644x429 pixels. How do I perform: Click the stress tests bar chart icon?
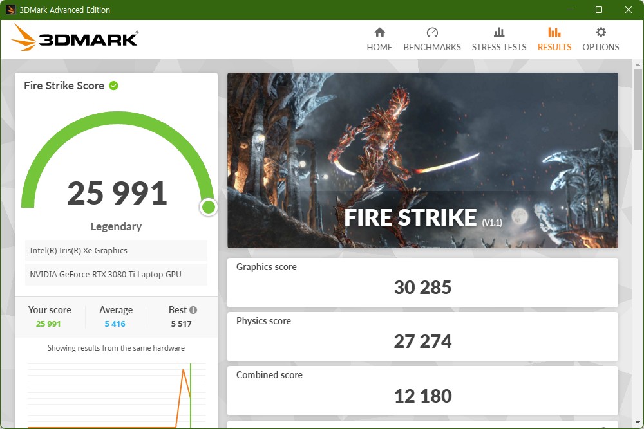click(x=499, y=32)
